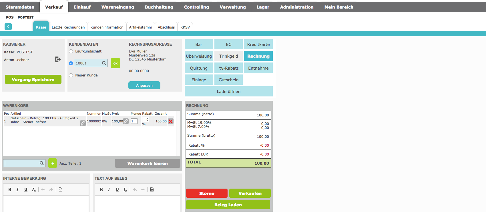486x212 pixels.
Task: Edit the Gutschein article description with pencil icon
Action: (x=83, y=123)
